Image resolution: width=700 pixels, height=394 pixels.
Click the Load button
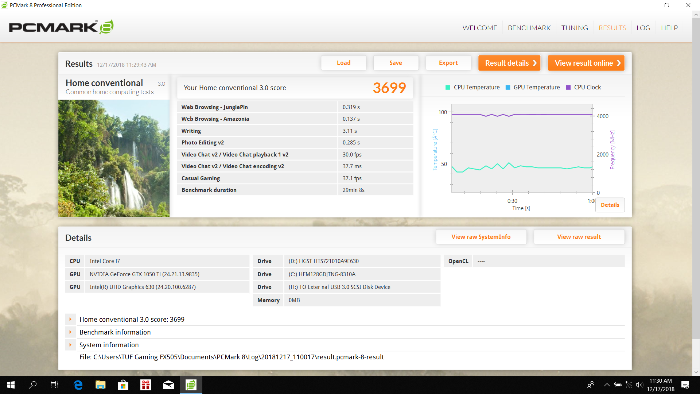pos(343,63)
